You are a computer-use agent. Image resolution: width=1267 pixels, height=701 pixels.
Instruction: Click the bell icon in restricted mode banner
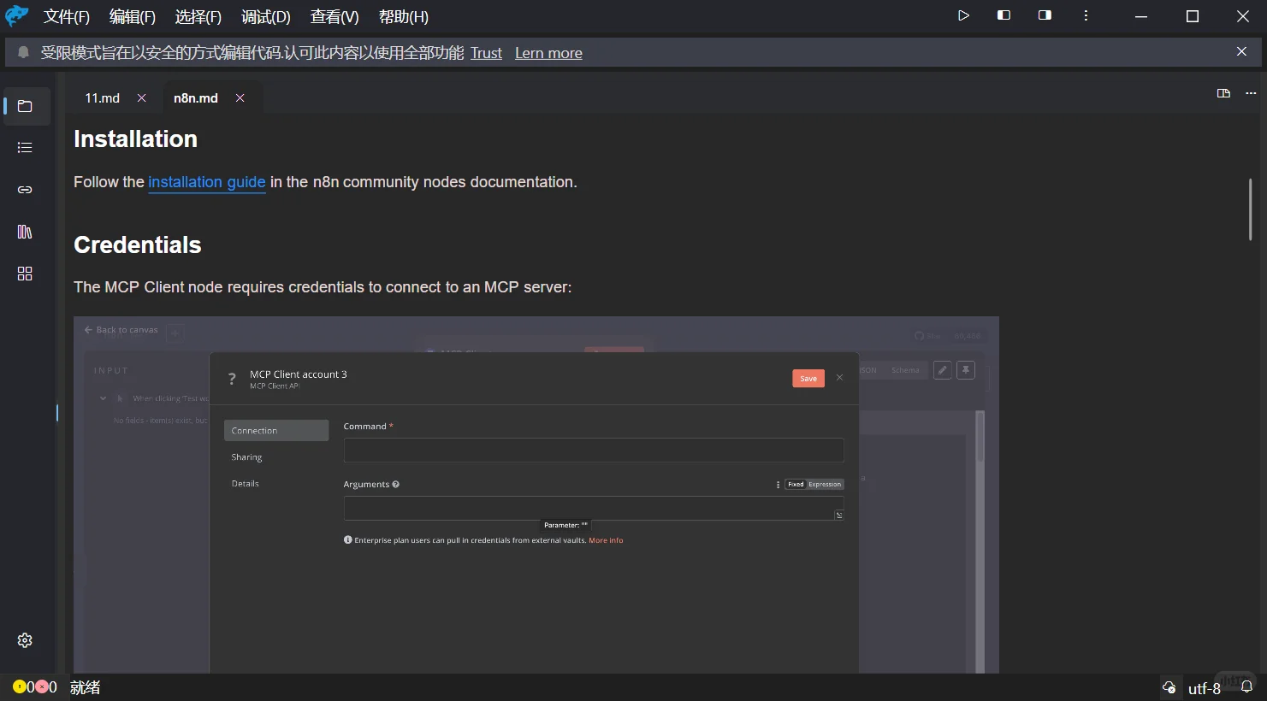tap(23, 53)
